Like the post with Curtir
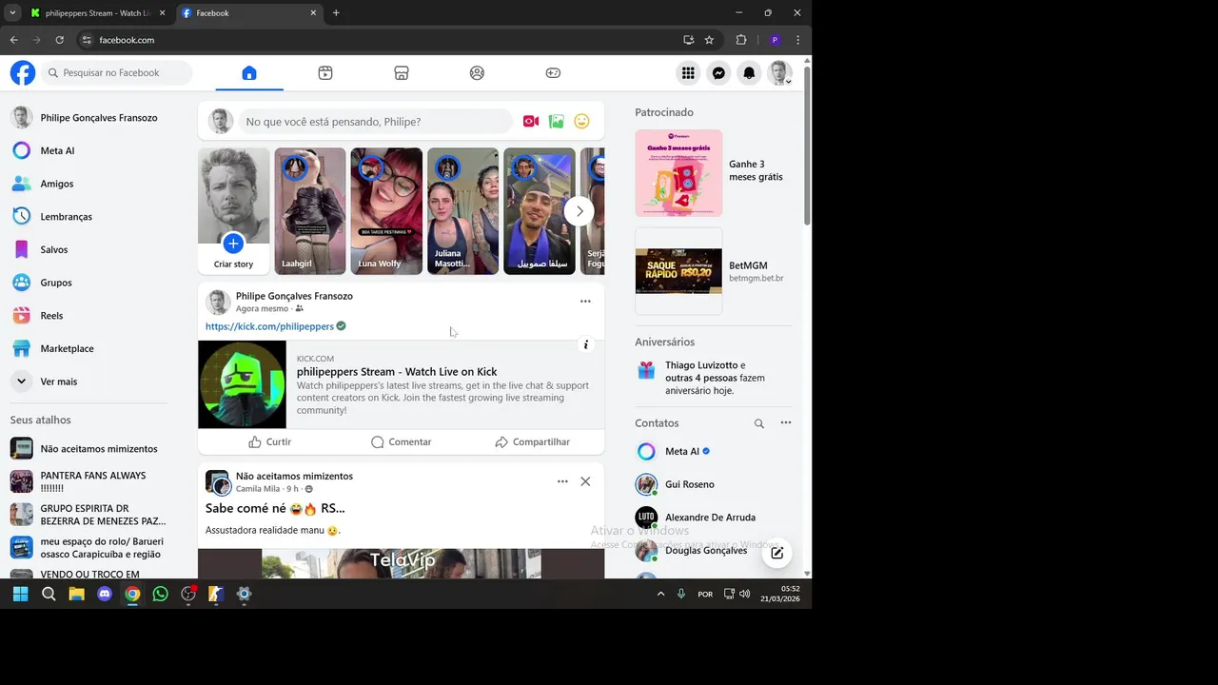 click(x=269, y=442)
